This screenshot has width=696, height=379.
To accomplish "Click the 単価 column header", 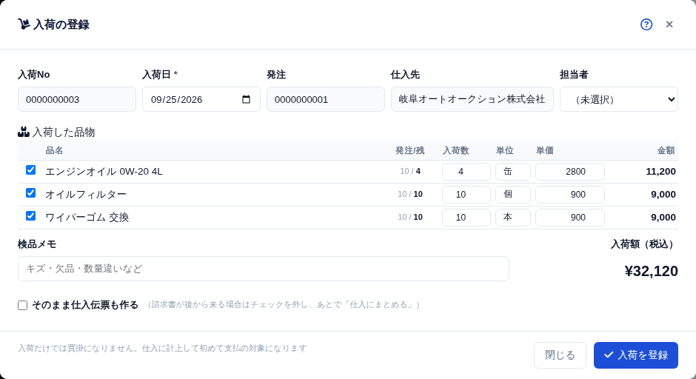I will tap(545, 150).
